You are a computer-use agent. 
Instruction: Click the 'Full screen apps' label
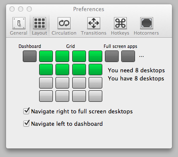coord(120,46)
